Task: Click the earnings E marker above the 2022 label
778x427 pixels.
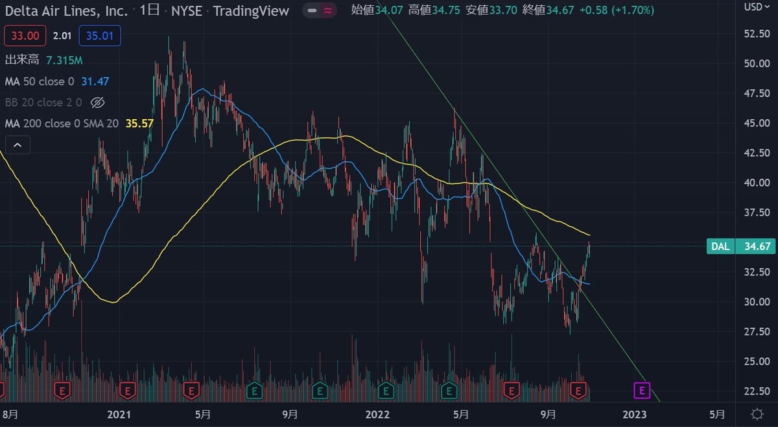Action: 386,390
